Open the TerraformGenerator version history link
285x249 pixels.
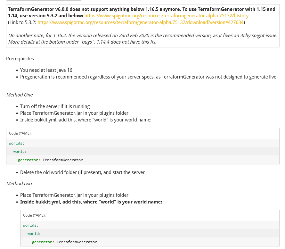click(166, 16)
